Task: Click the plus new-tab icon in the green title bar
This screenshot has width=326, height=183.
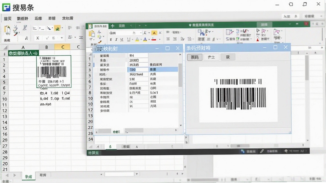Action: (112, 26)
